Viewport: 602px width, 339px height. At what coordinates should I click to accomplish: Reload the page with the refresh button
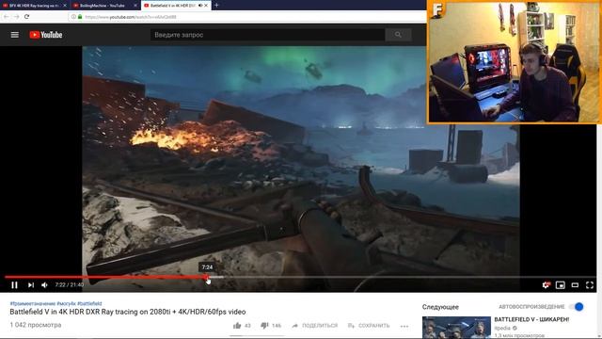(26, 17)
